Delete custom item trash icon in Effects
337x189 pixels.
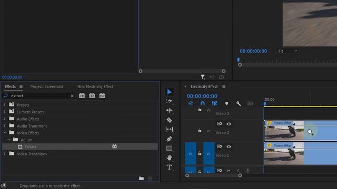click(150, 178)
